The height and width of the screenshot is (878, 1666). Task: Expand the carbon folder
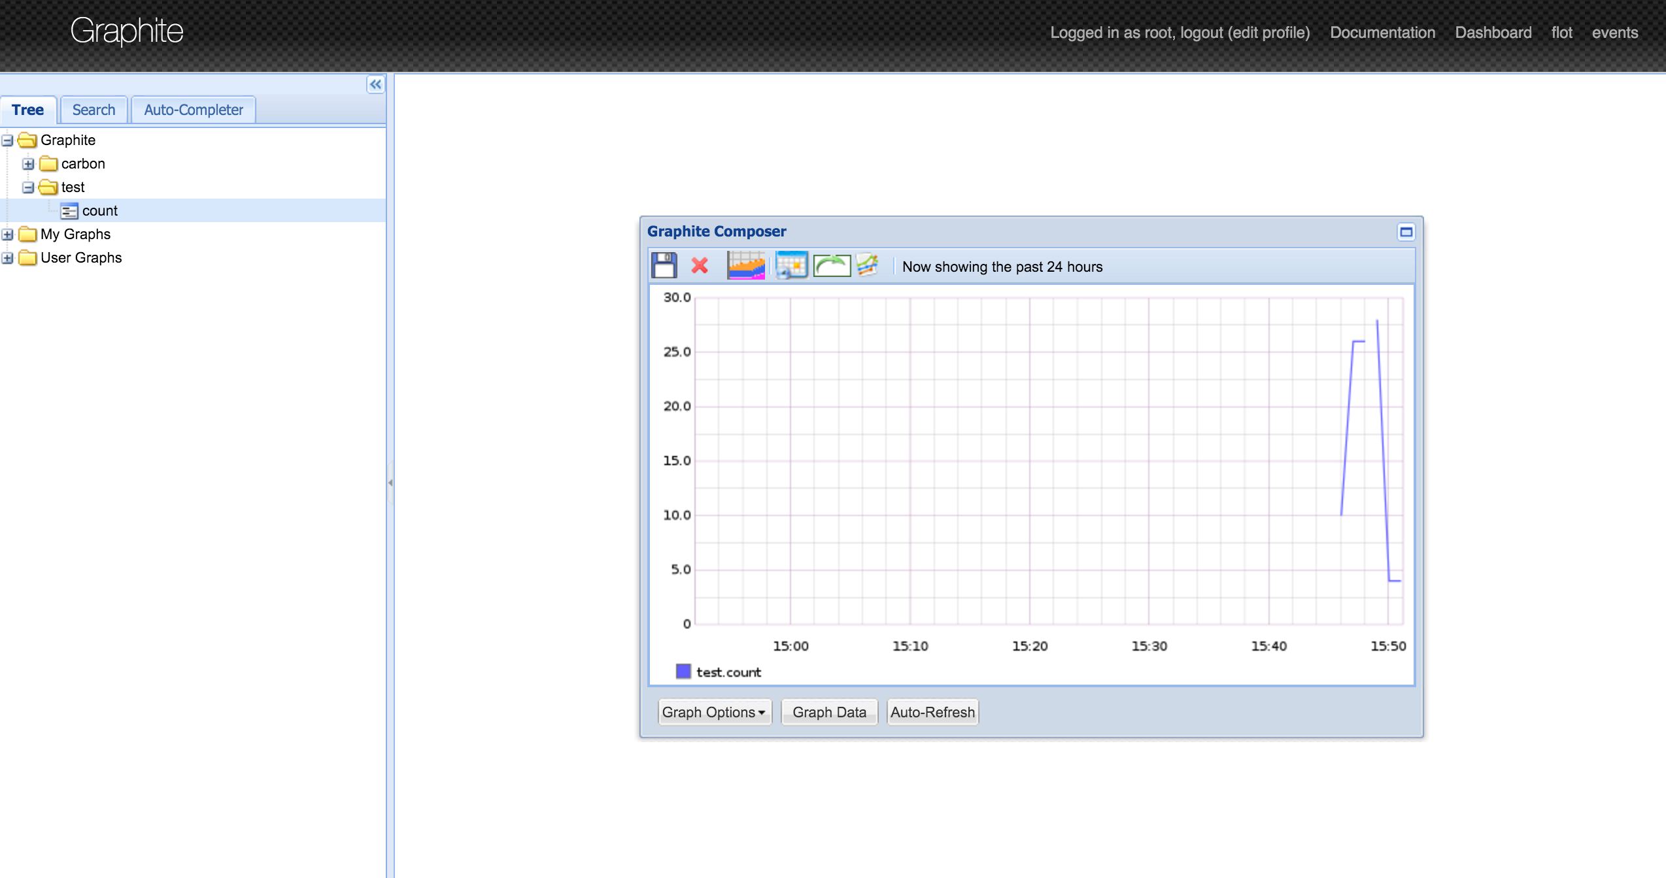(x=28, y=164)
